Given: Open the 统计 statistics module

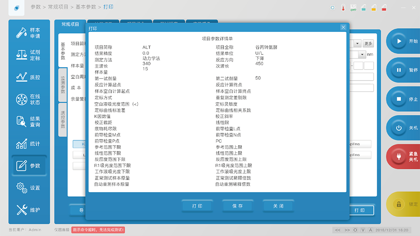Looking at the screenshot, I should coord(28,144).
